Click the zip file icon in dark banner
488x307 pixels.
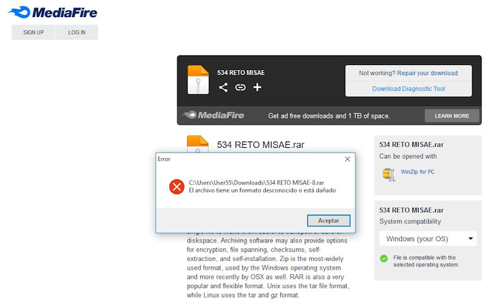click(198, 80)
